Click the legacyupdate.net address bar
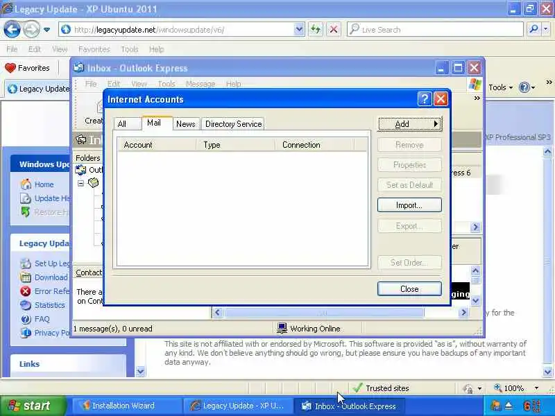This screenshot has width=555, height=416. [x=182, y=30]
